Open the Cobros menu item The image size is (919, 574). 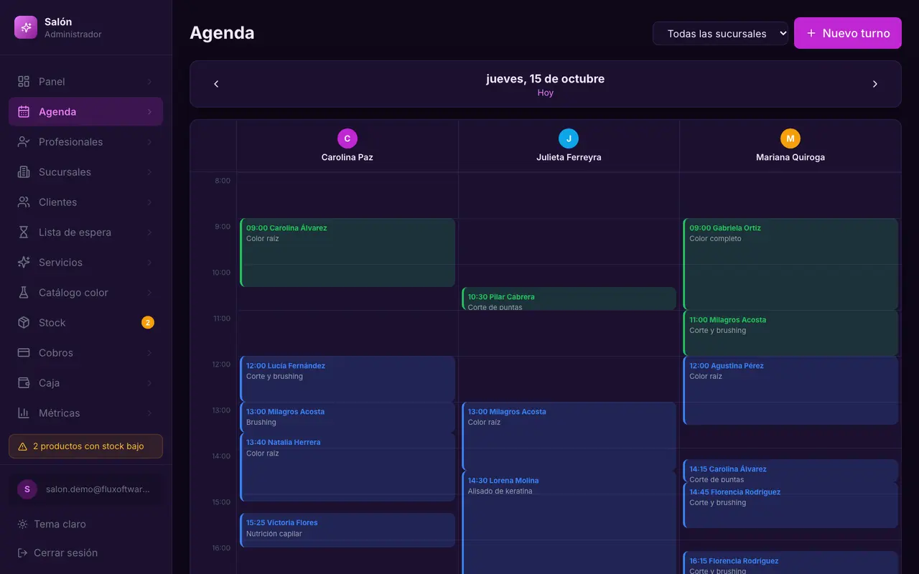pyautogui.click(x=85, y=353)
